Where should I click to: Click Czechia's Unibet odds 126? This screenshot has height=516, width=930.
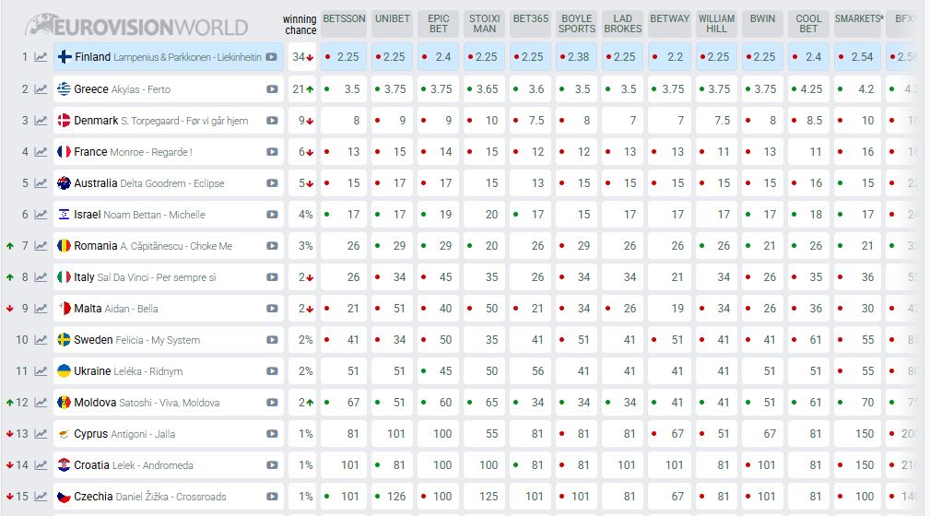coord(393,497)
